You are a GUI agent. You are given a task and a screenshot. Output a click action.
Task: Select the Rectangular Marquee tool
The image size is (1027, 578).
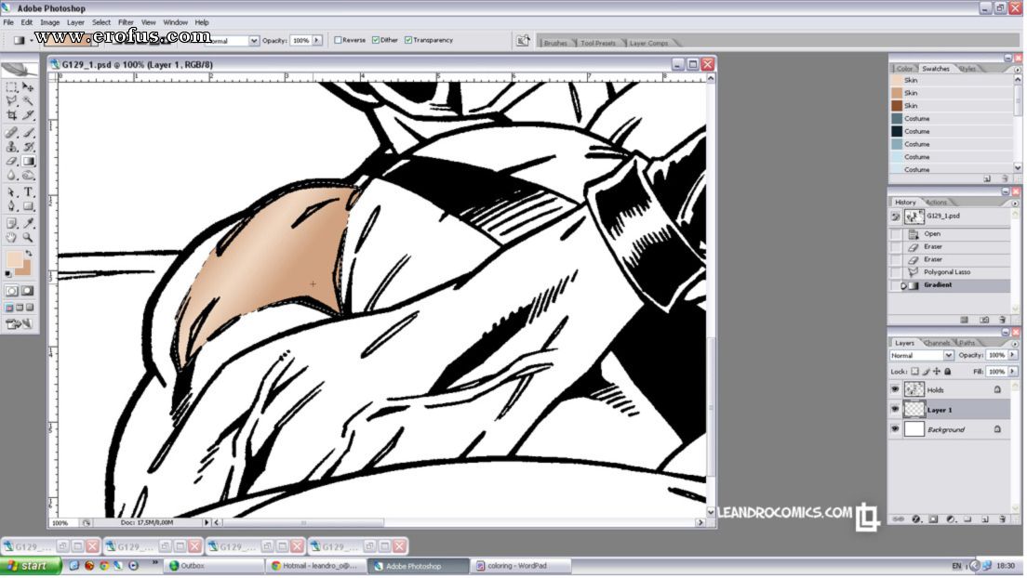point(12,87)
